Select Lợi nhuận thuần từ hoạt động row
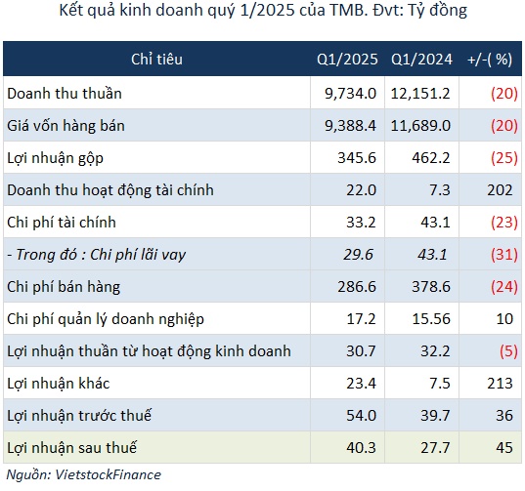525x491 pixels. pyautogui.click(x=262, y=351)
